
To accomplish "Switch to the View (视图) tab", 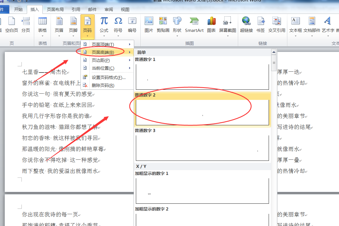I will pos(125,9).
